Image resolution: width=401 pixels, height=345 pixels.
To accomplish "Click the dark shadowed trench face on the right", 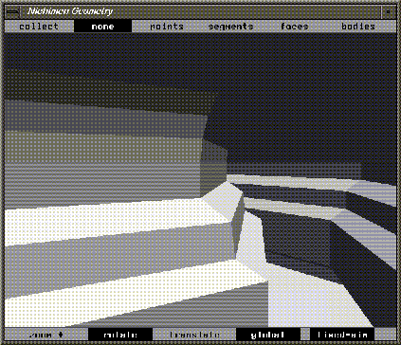I will click(x=297, y=240).
